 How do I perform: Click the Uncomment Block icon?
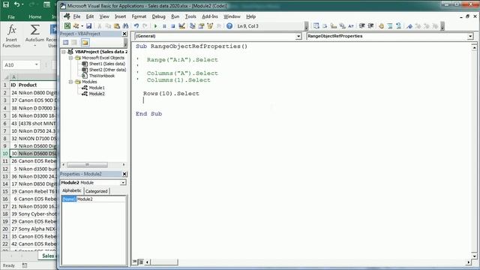pyautogui.click(x=398, y=26)
